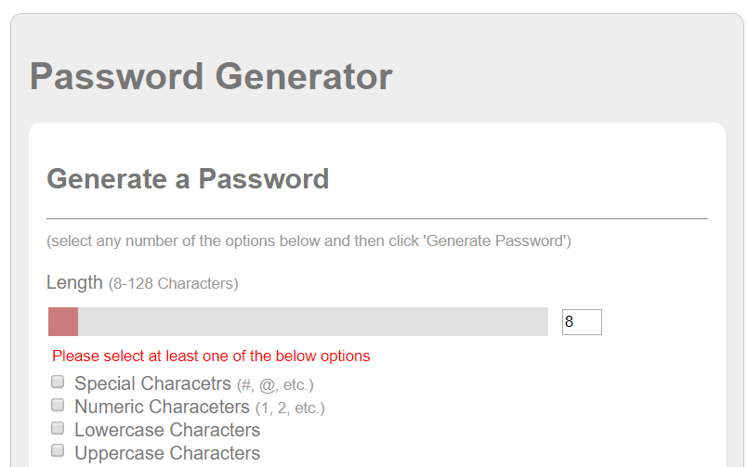Click the 'Generate a Password' heading
Viewport: 748px width, 467px height.
[188, 179]
